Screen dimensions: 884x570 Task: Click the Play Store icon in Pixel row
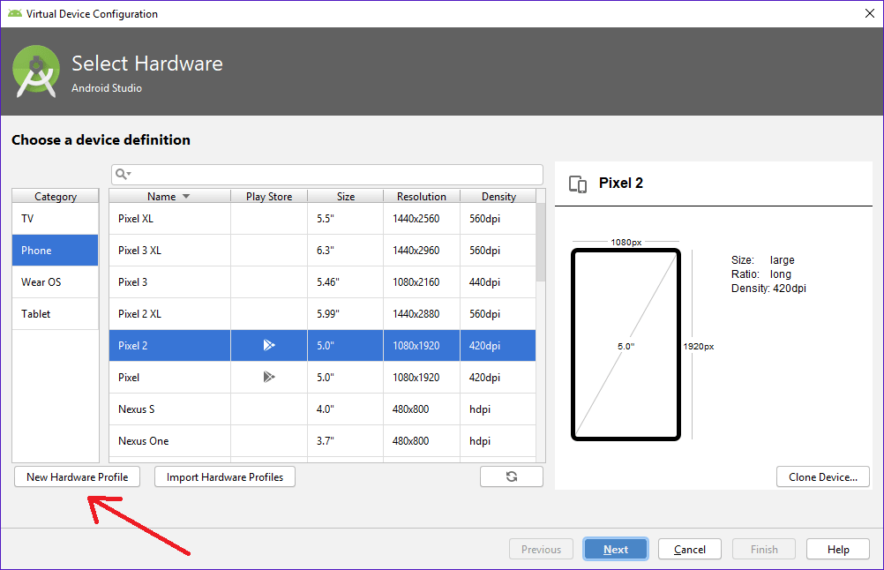pos(269,377)
